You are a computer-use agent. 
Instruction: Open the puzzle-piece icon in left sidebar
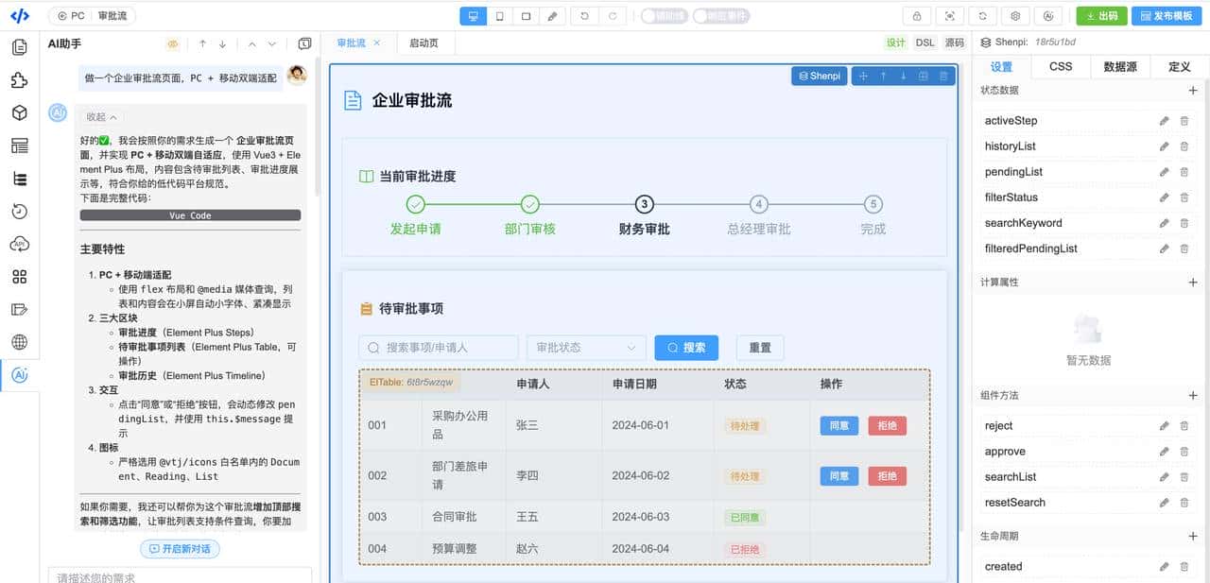(x=19, y=80)
